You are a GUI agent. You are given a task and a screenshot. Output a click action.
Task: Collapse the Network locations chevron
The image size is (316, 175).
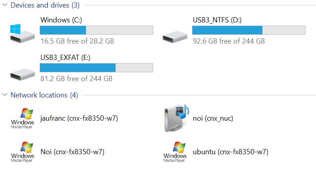click(x=5, y=95)
